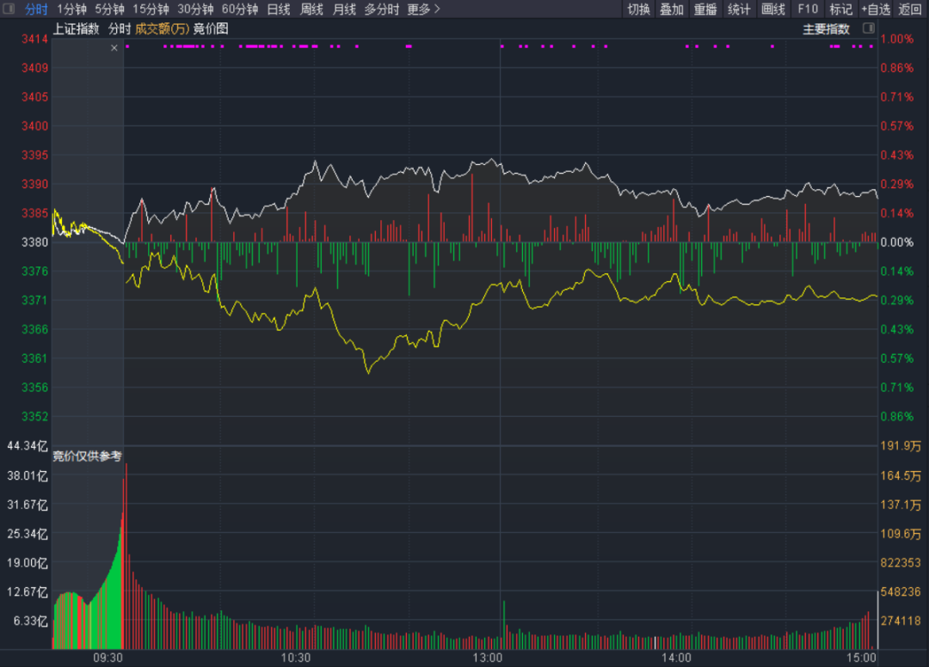Activate the 画线 drawing tool
The width and height of the screenshot is (929, 667).
[x=773, y=9]
